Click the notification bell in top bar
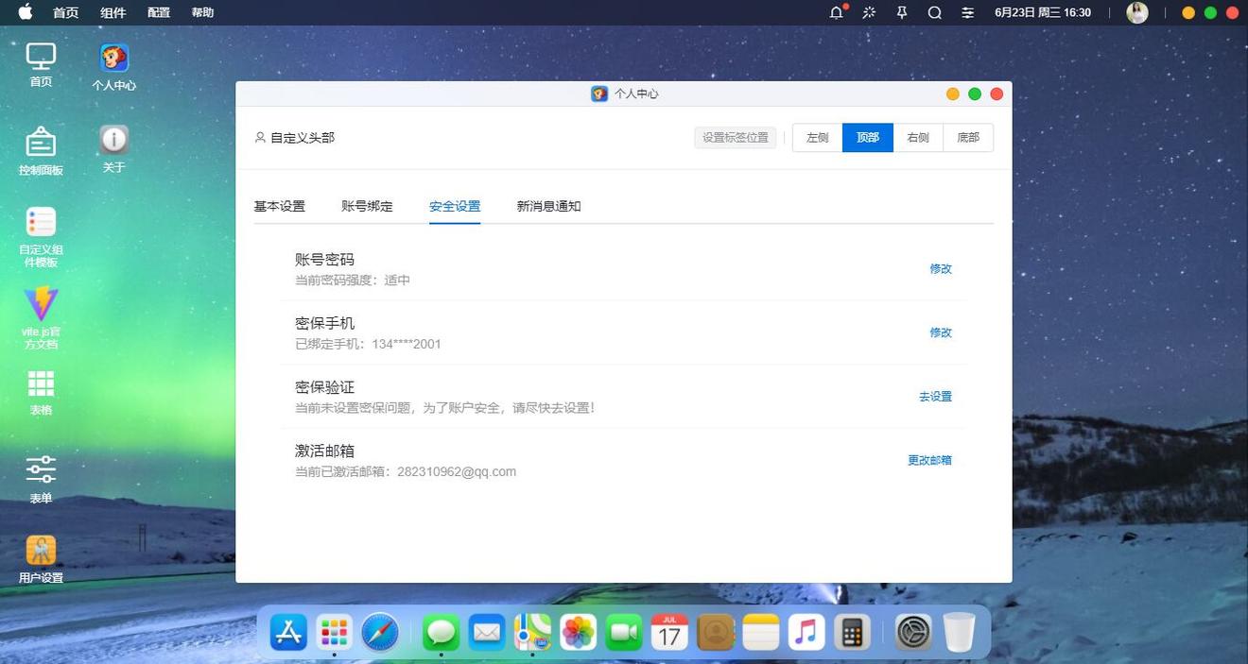This screenshot has width=1248, height=664. pos(836,13)
